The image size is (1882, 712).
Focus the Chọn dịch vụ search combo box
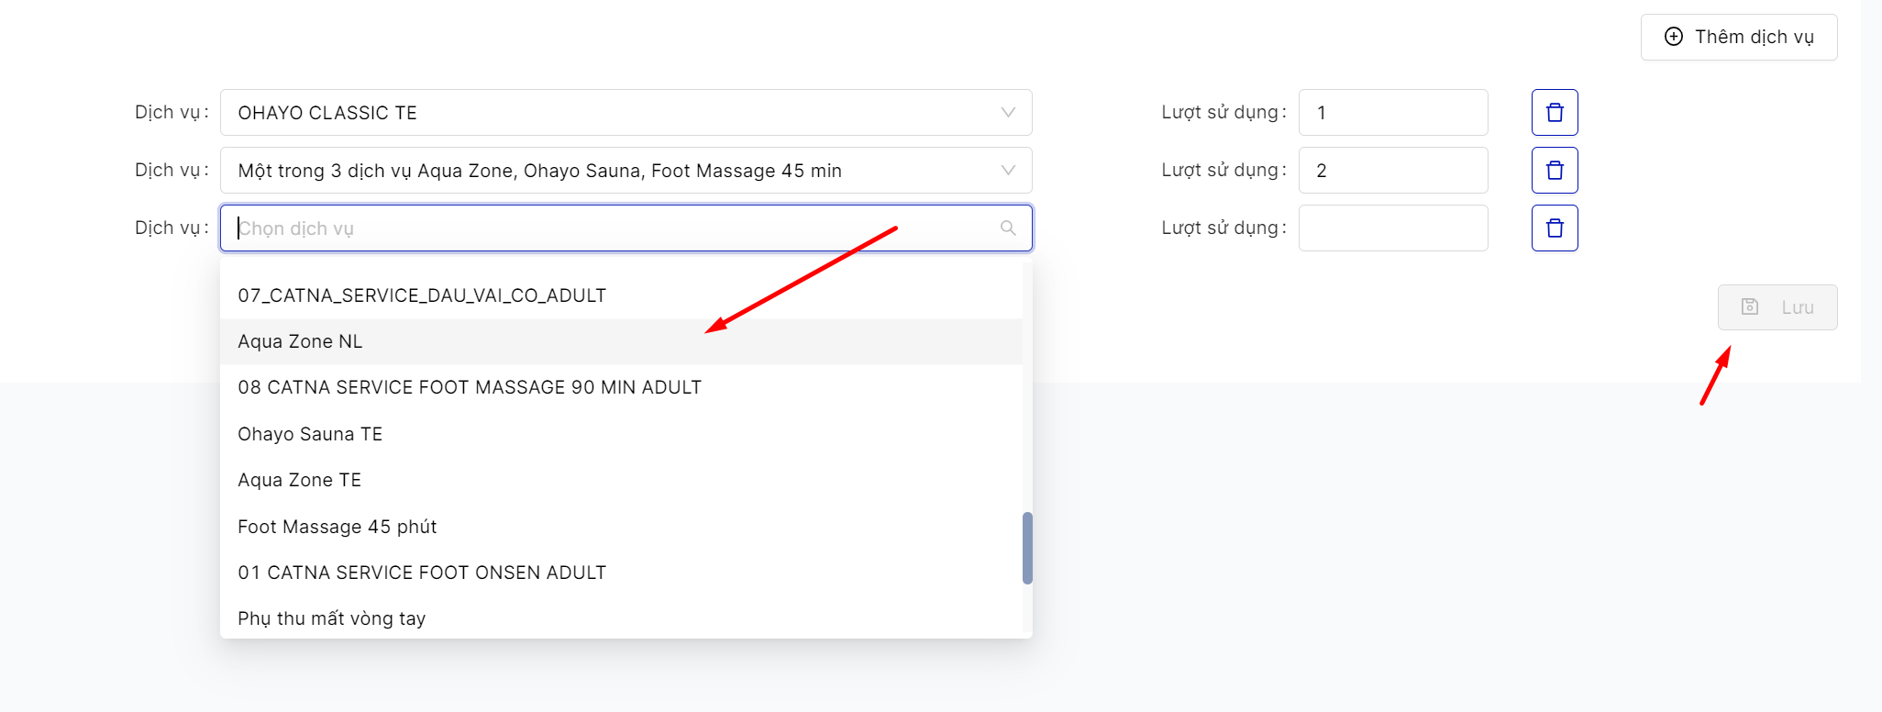(x=614, y=228)
